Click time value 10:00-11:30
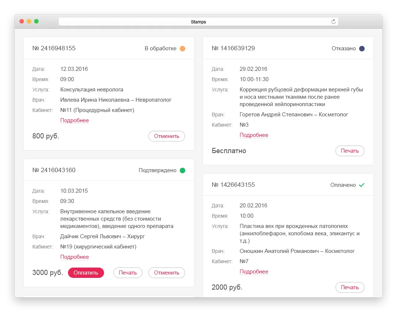This screenshot has width=397, height=312. coord(254,79)
